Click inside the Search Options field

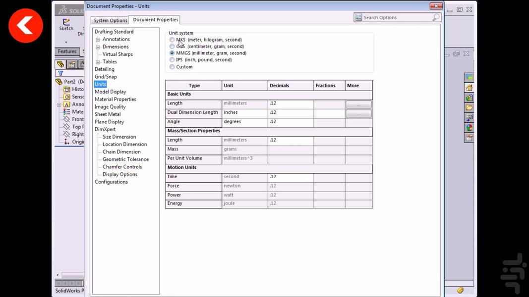coord(397,17)
